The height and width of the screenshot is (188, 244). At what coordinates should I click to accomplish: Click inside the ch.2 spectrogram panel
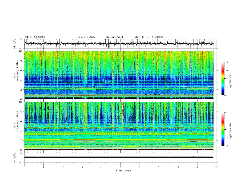[120, 126]
